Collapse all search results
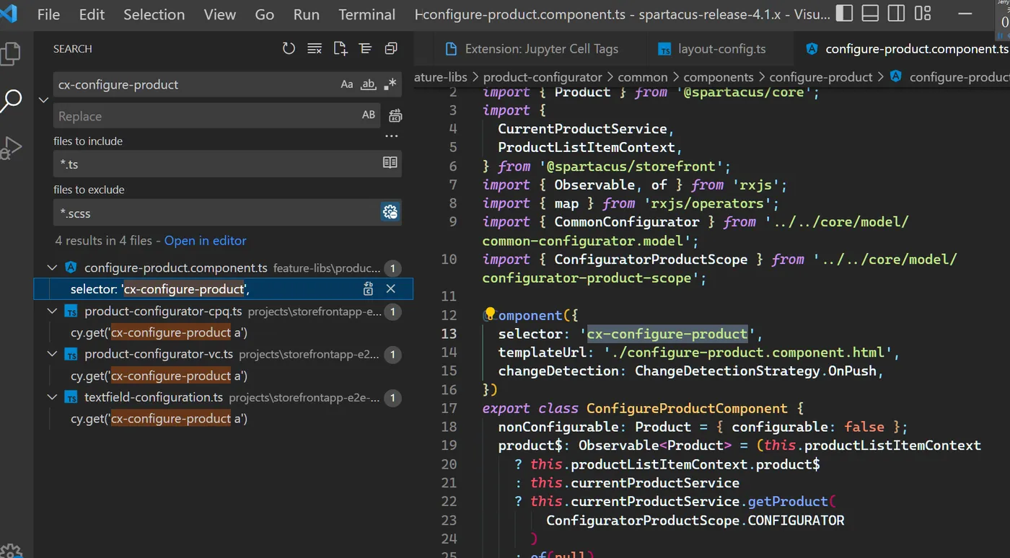 point(391,48)
